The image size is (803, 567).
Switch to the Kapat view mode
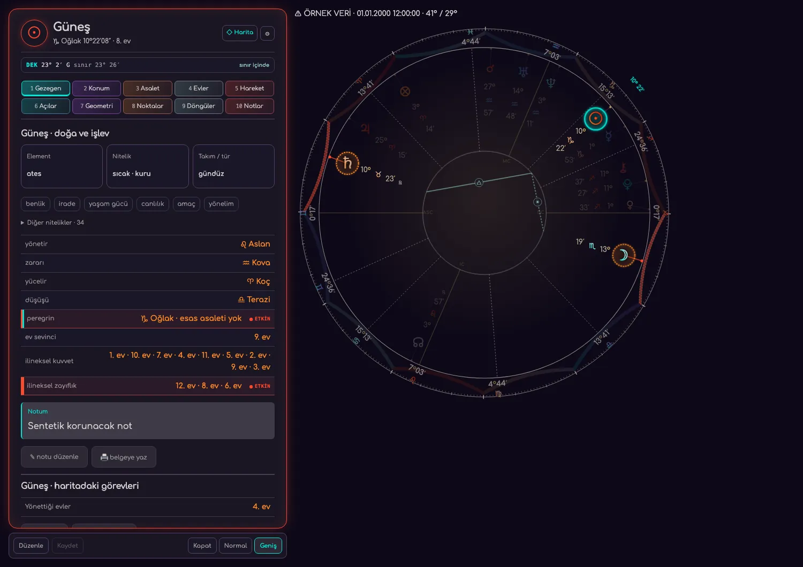coord(202,546)
